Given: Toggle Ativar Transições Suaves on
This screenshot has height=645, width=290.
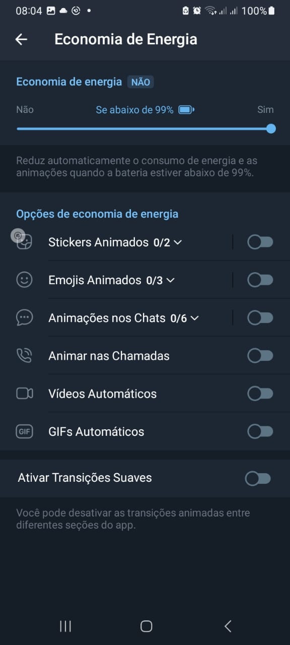Looking at the screenshot, I should click(258, 478).
